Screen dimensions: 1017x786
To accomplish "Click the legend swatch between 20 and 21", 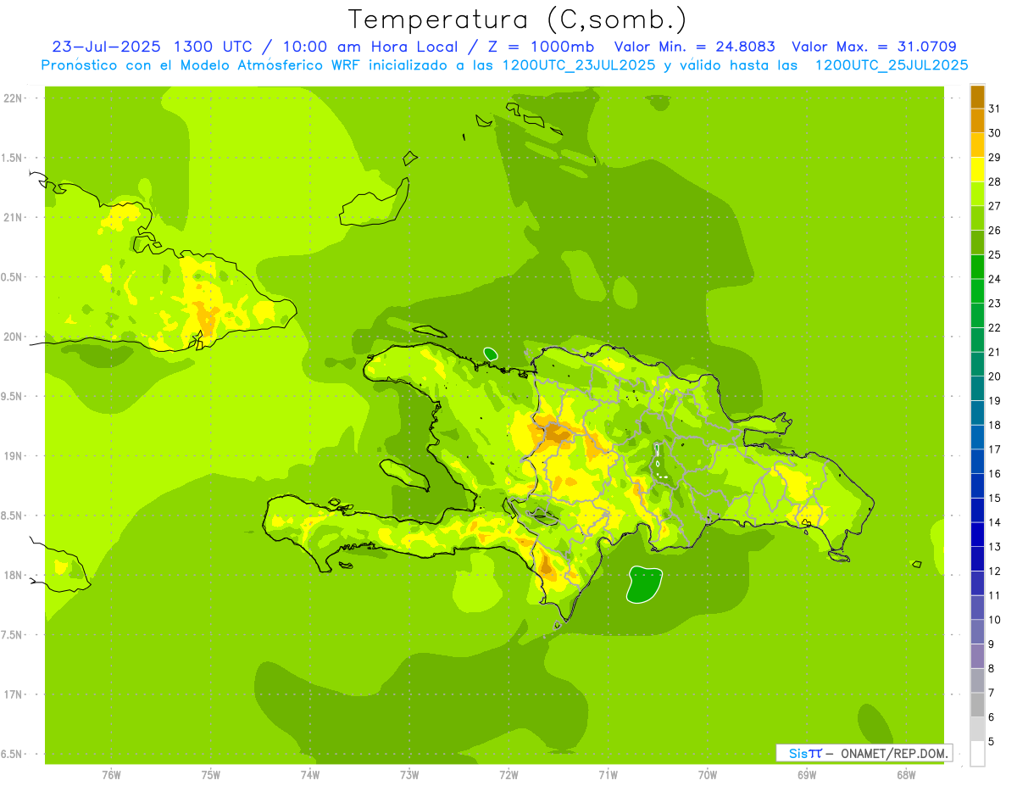I will [977, 365].
